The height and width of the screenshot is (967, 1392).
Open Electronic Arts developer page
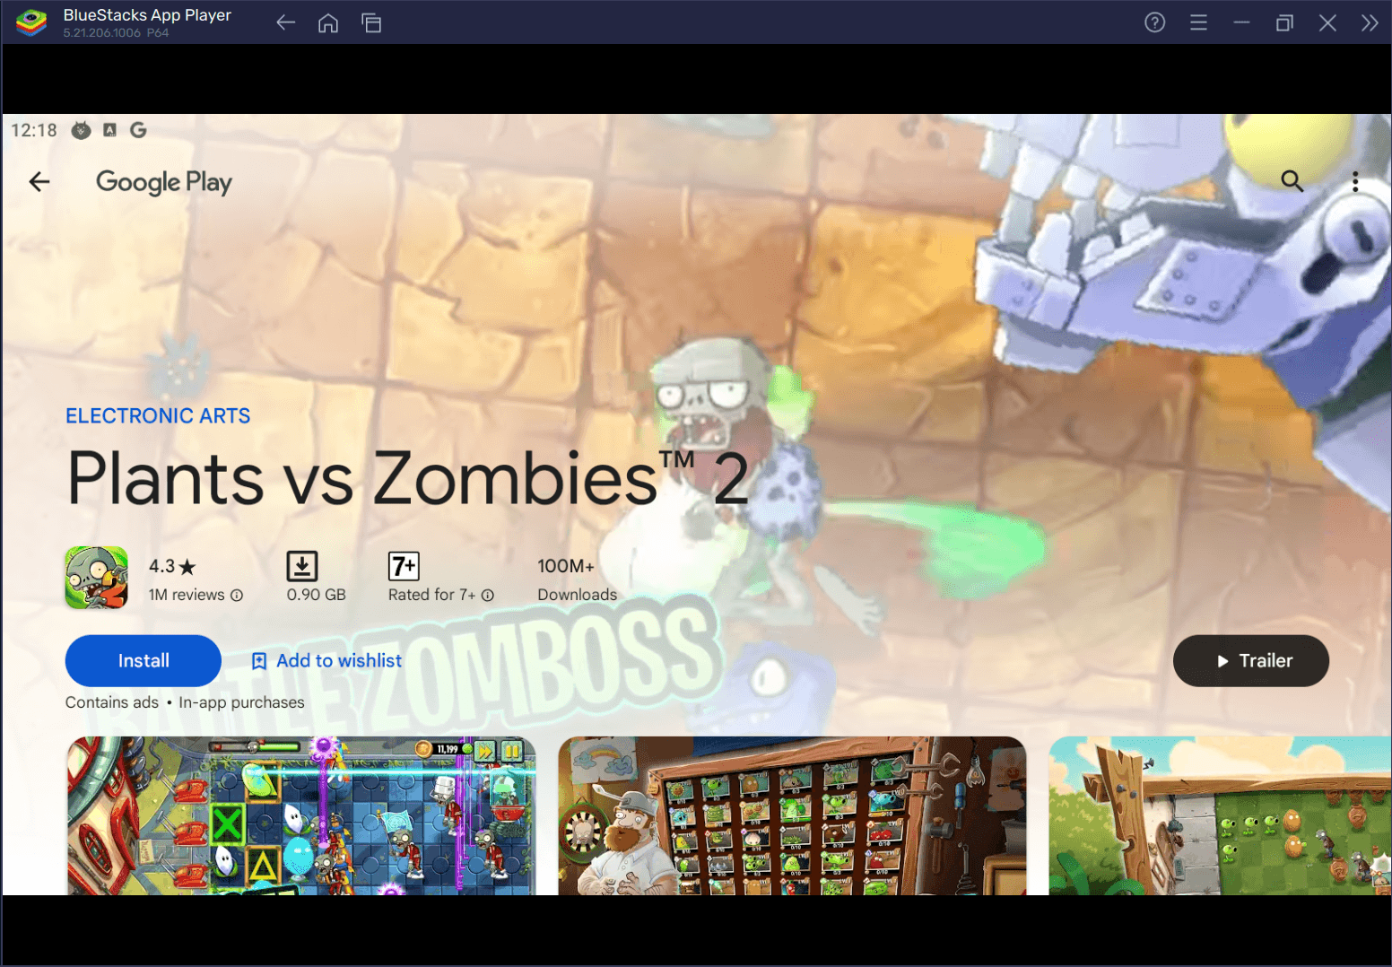tap(158, 416)
